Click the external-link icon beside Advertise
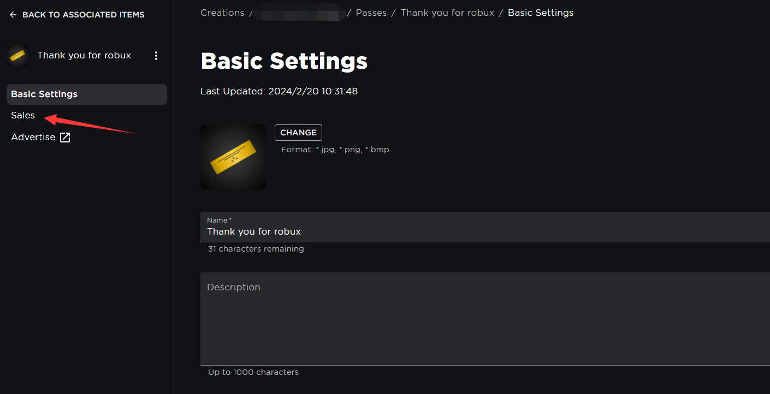This screenshot has width=770, height=394. 65,138
